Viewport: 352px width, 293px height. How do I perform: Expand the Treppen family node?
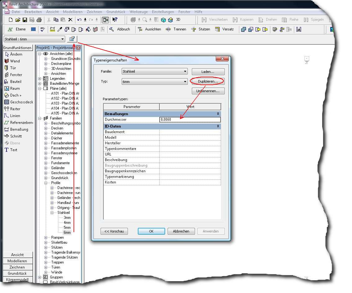tap(46, 262)
